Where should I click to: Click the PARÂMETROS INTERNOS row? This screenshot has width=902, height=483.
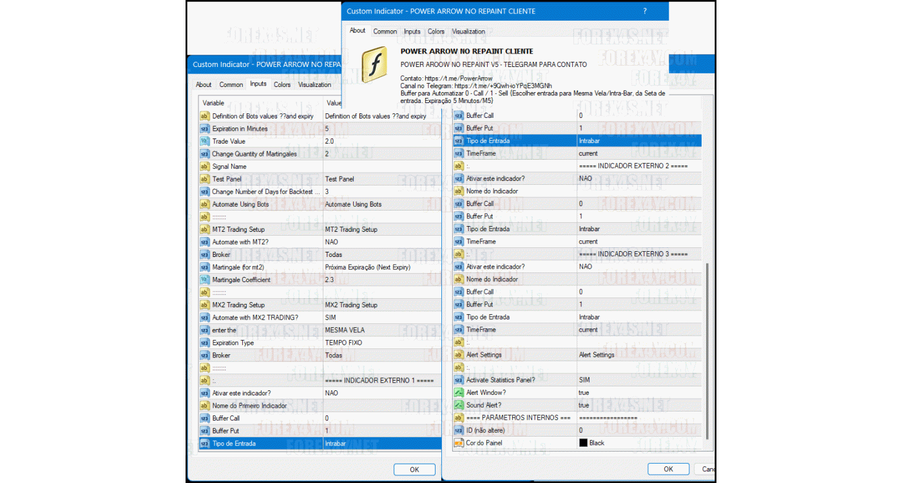[577, 417]
